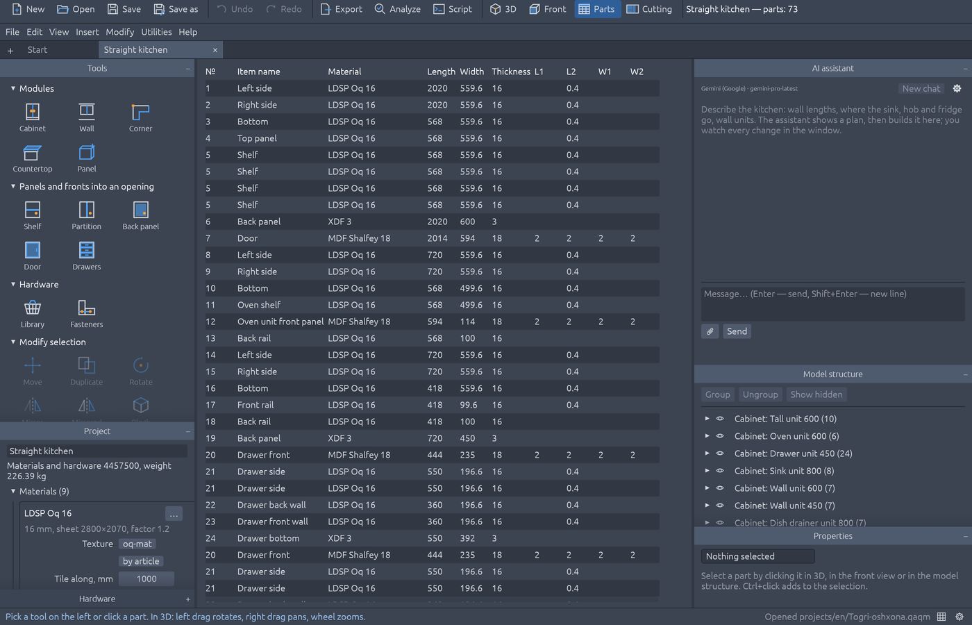The height and width of the screenshot is (625, 972).
Task: Click the Export toolbar button
Action: [341, 9]
